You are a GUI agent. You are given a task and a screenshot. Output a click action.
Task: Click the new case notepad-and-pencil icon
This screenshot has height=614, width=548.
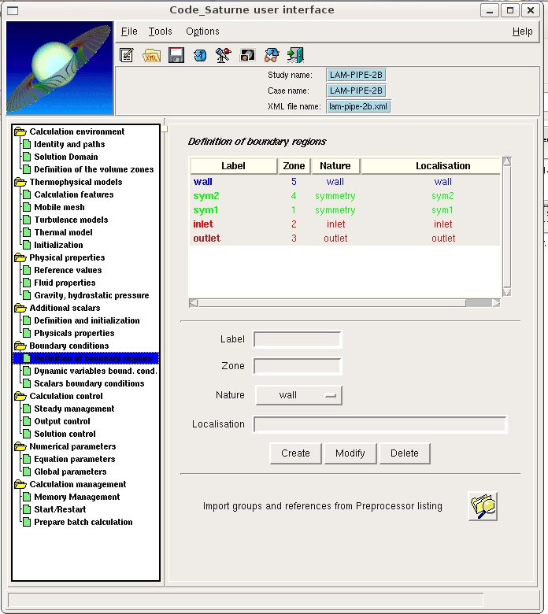click(127, 55)
